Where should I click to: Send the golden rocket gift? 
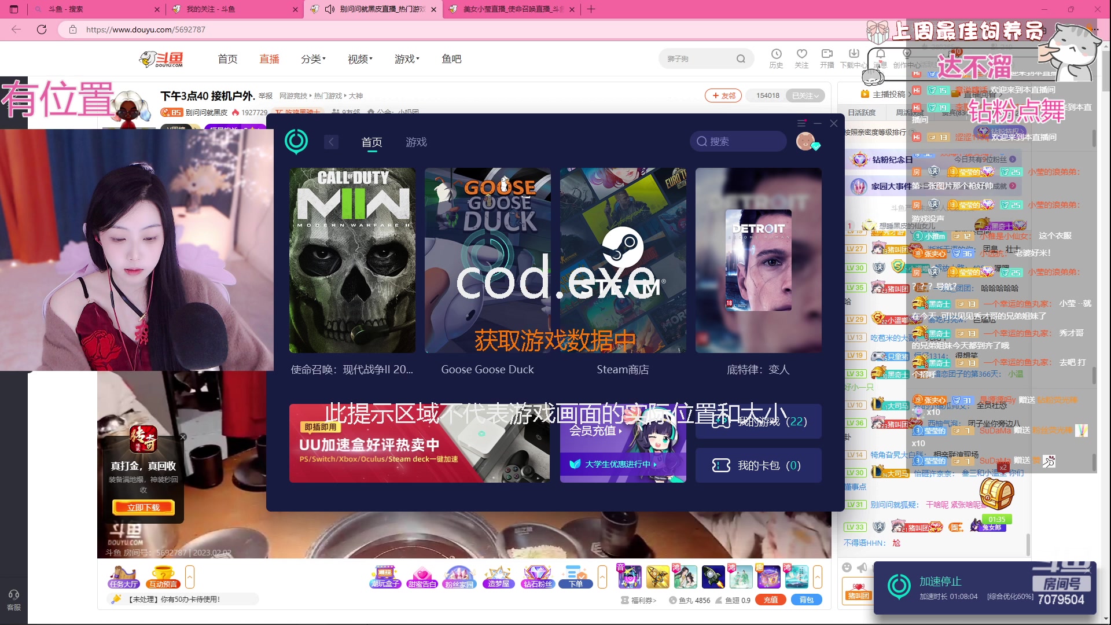[x=658, y=577]
